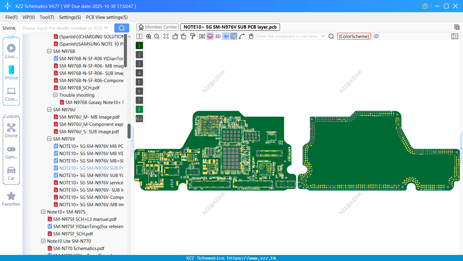
Task: Show PCB layer 1
Action: [x=139, y=45]
